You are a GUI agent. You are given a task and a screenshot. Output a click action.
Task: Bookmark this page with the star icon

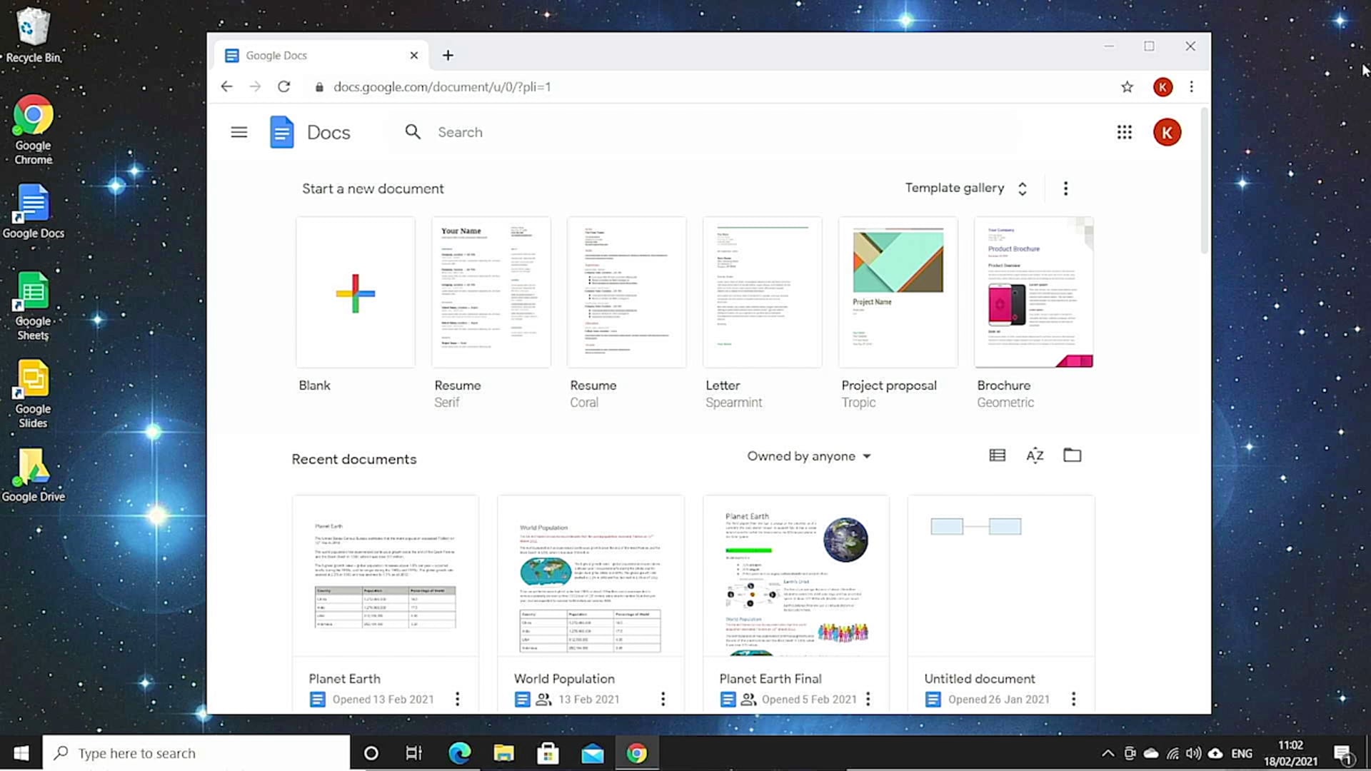[x=1127, y=86]
